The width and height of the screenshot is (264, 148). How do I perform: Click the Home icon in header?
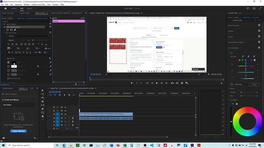pos(5,8)
